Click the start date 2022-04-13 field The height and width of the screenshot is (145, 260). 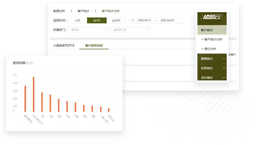[144, 20]
